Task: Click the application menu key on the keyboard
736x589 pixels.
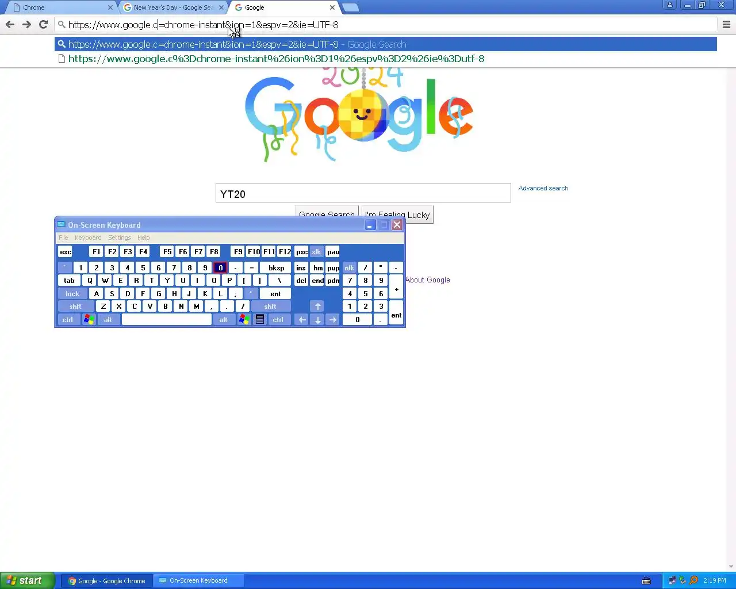Action: (260, 320)
